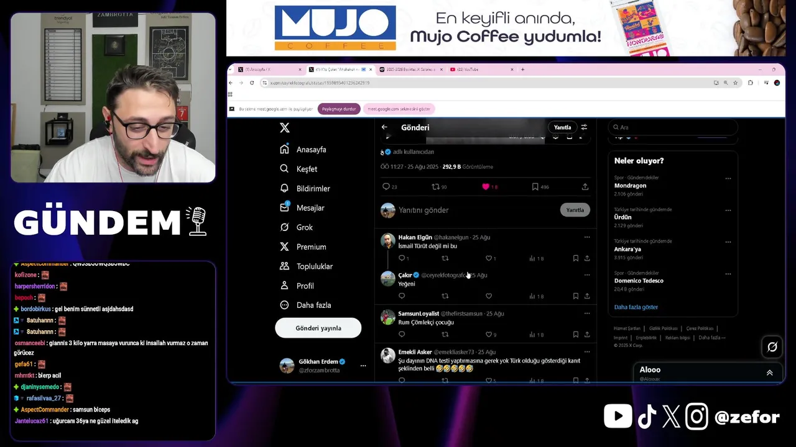Open more options on SamsunLoyalist's comment
The image size is (796, 447).
point(587,314)
